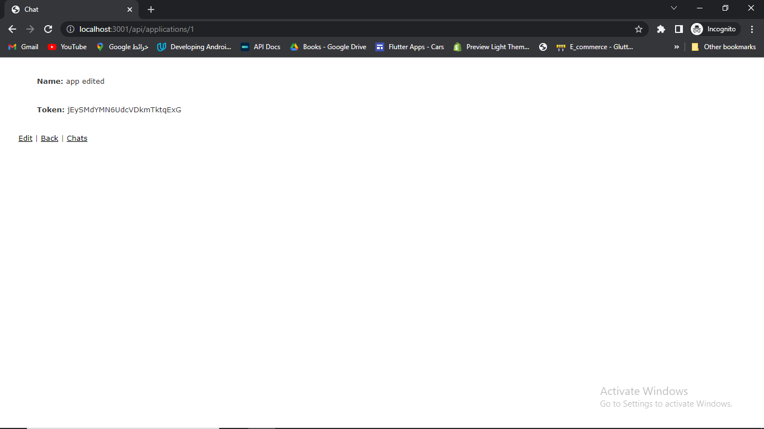This screenshot has width=764, height=429.
Task: Follow the Chats link
Action: [x=77, y=138]
